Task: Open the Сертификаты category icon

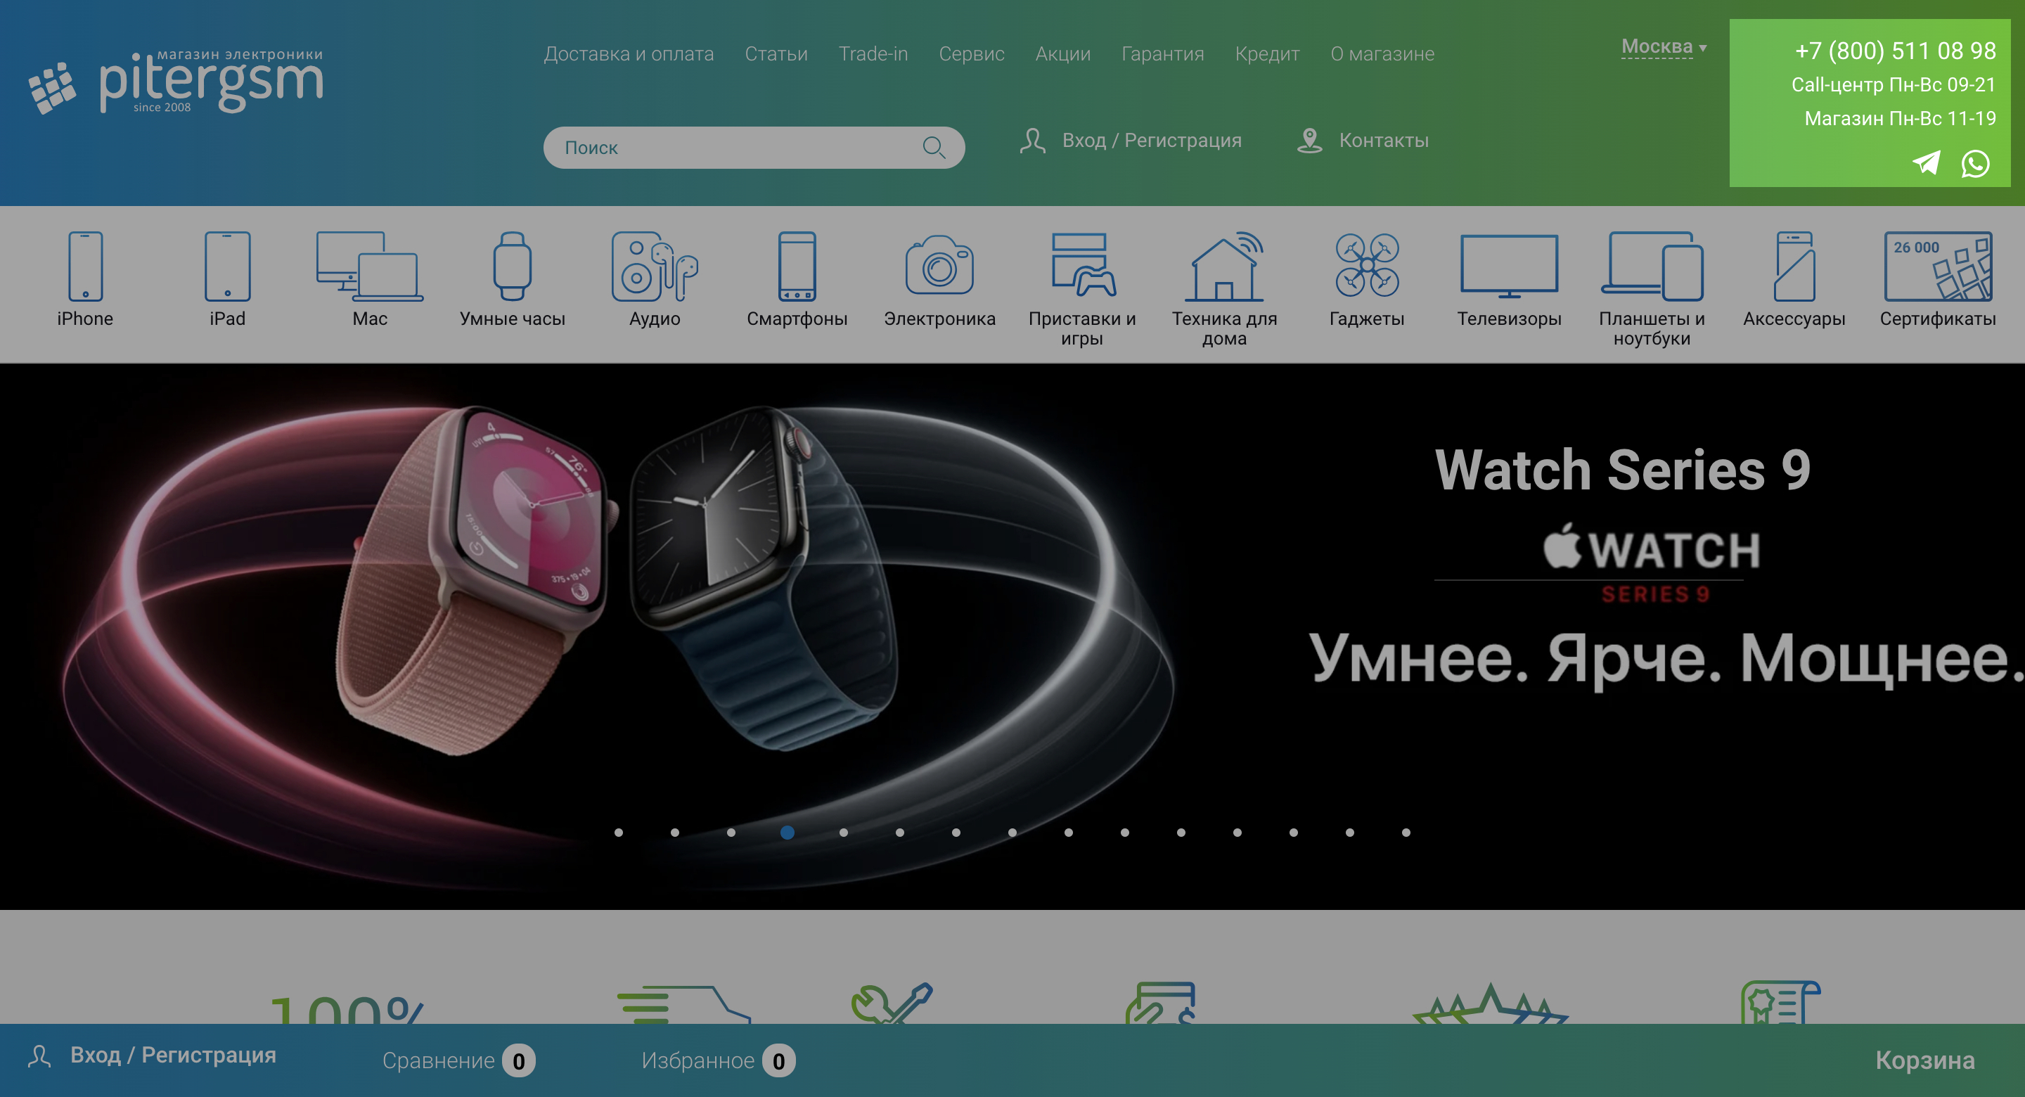Action: (1938, 267)
